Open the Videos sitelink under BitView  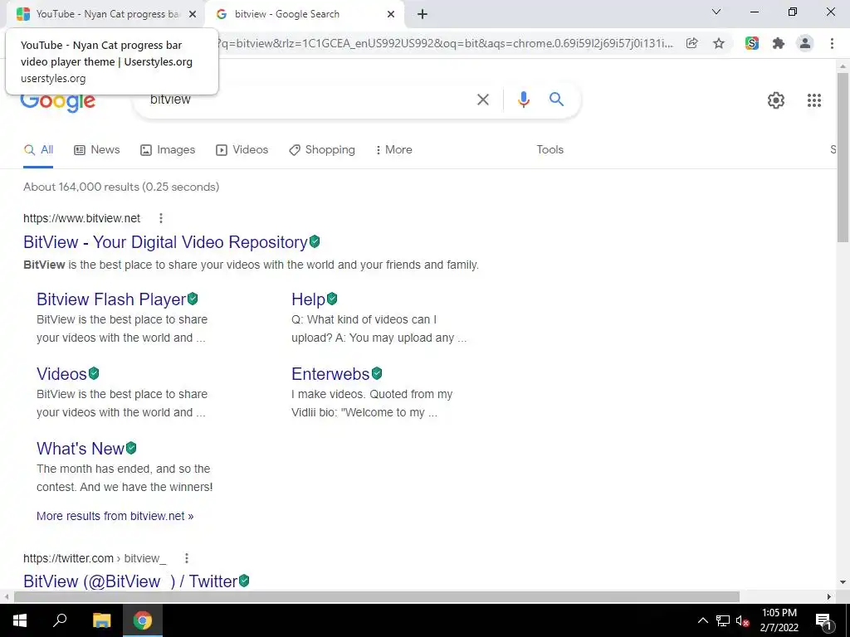[61, 374]
